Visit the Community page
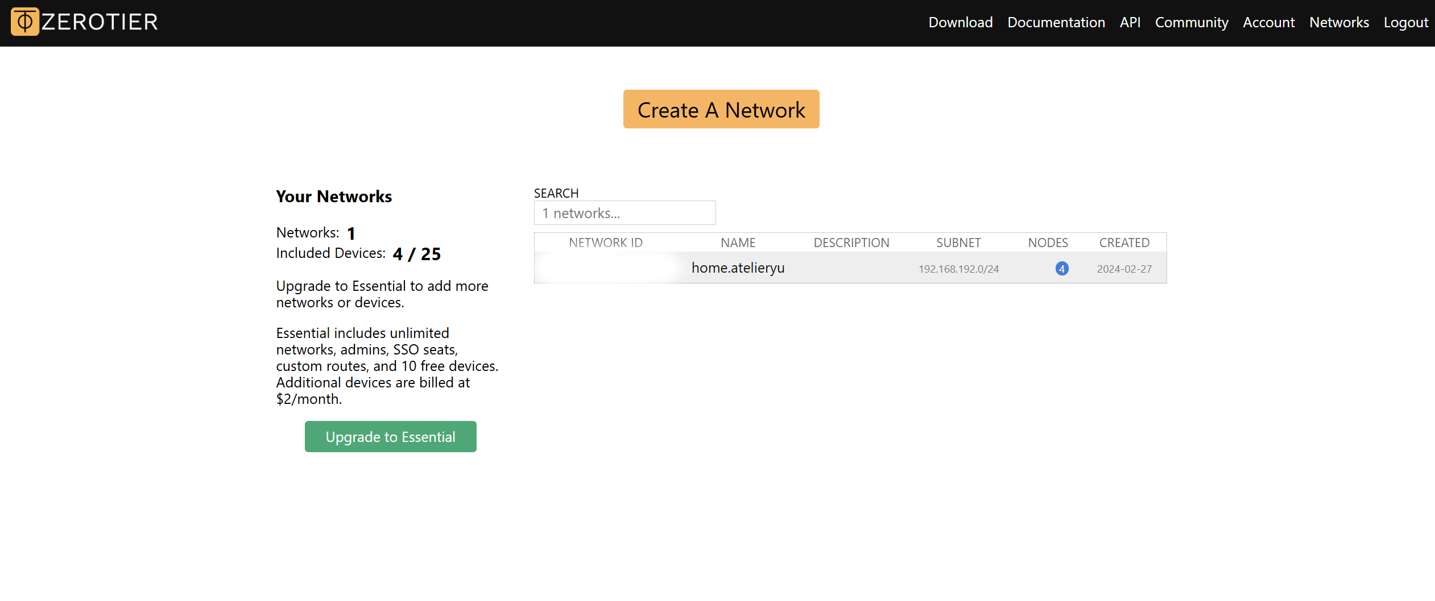 click(x=1191, y=23)
